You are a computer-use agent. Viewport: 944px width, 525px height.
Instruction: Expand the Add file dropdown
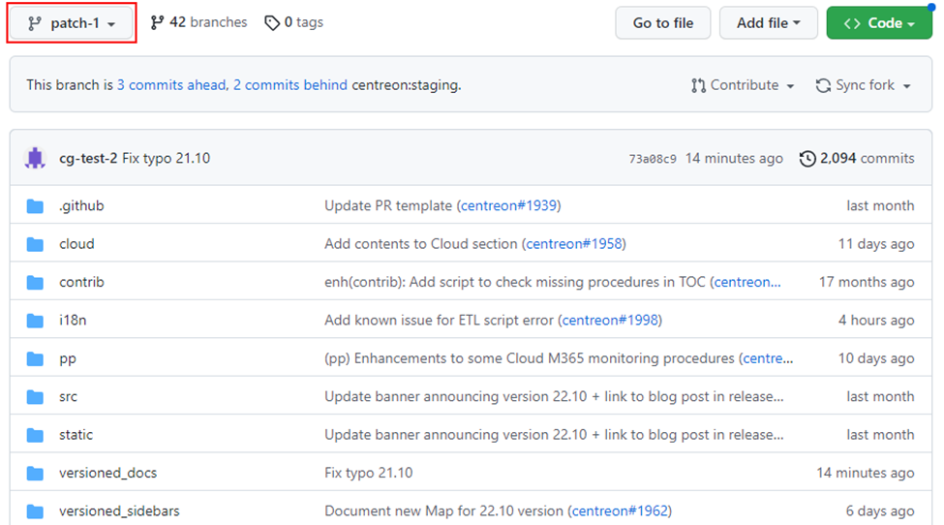(768, 23)
